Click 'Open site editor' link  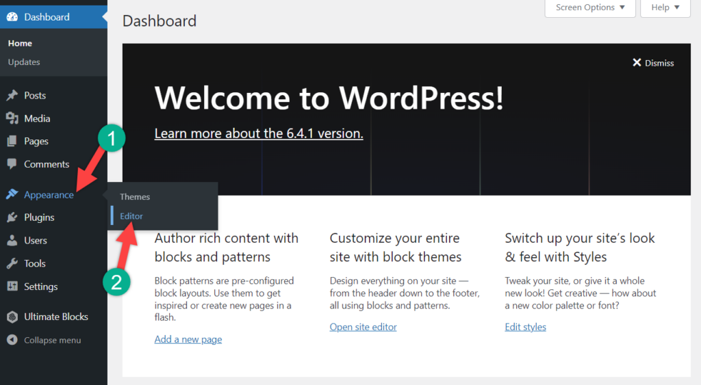pyautogui.click(x=363, y=327)
